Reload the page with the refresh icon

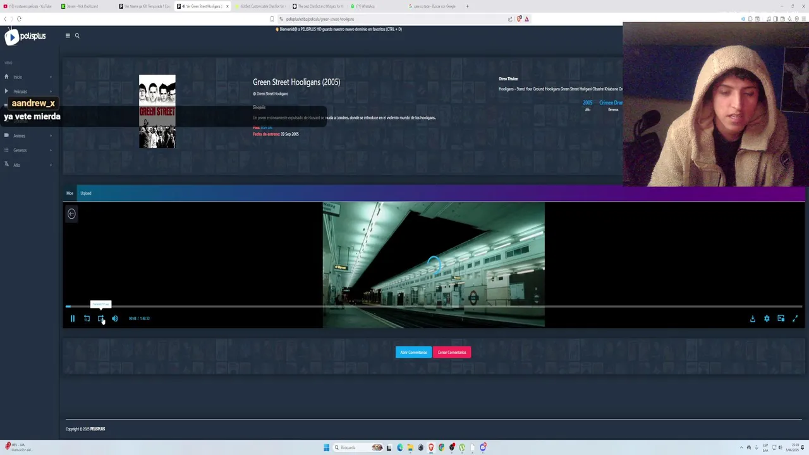tap(19, 19)
